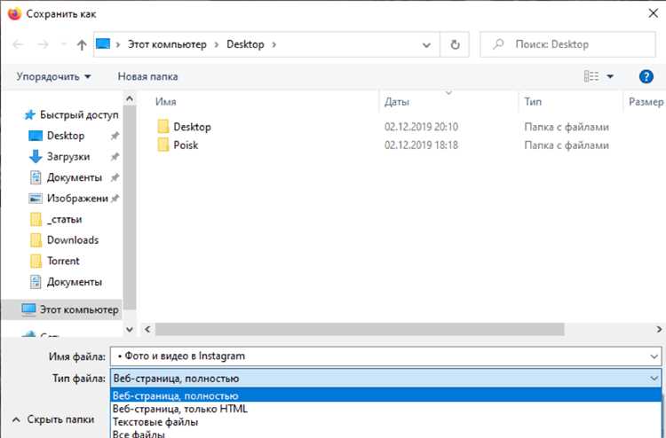Screen dimensions: 666x438
Task: Sort by 'Даты' column header
Action: pos(396,102)
